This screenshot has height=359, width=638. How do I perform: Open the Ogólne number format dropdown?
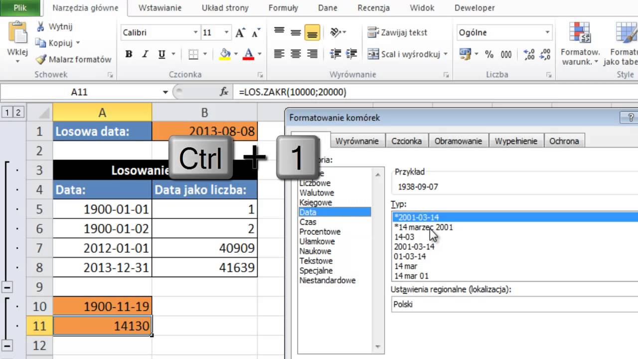[x=547, y=32]
